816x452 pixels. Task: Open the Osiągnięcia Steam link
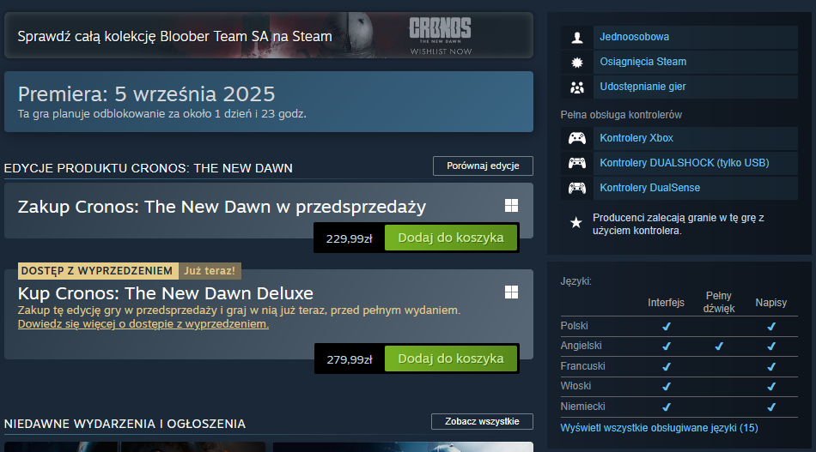pyautogui.click(x=642, y=63)
